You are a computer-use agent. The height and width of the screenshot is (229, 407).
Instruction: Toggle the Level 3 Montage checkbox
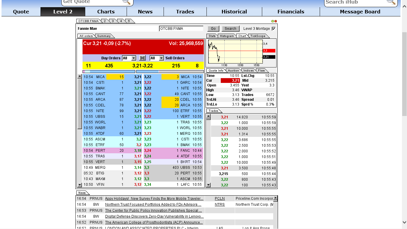pyautogui.click(x=273, y=29)
